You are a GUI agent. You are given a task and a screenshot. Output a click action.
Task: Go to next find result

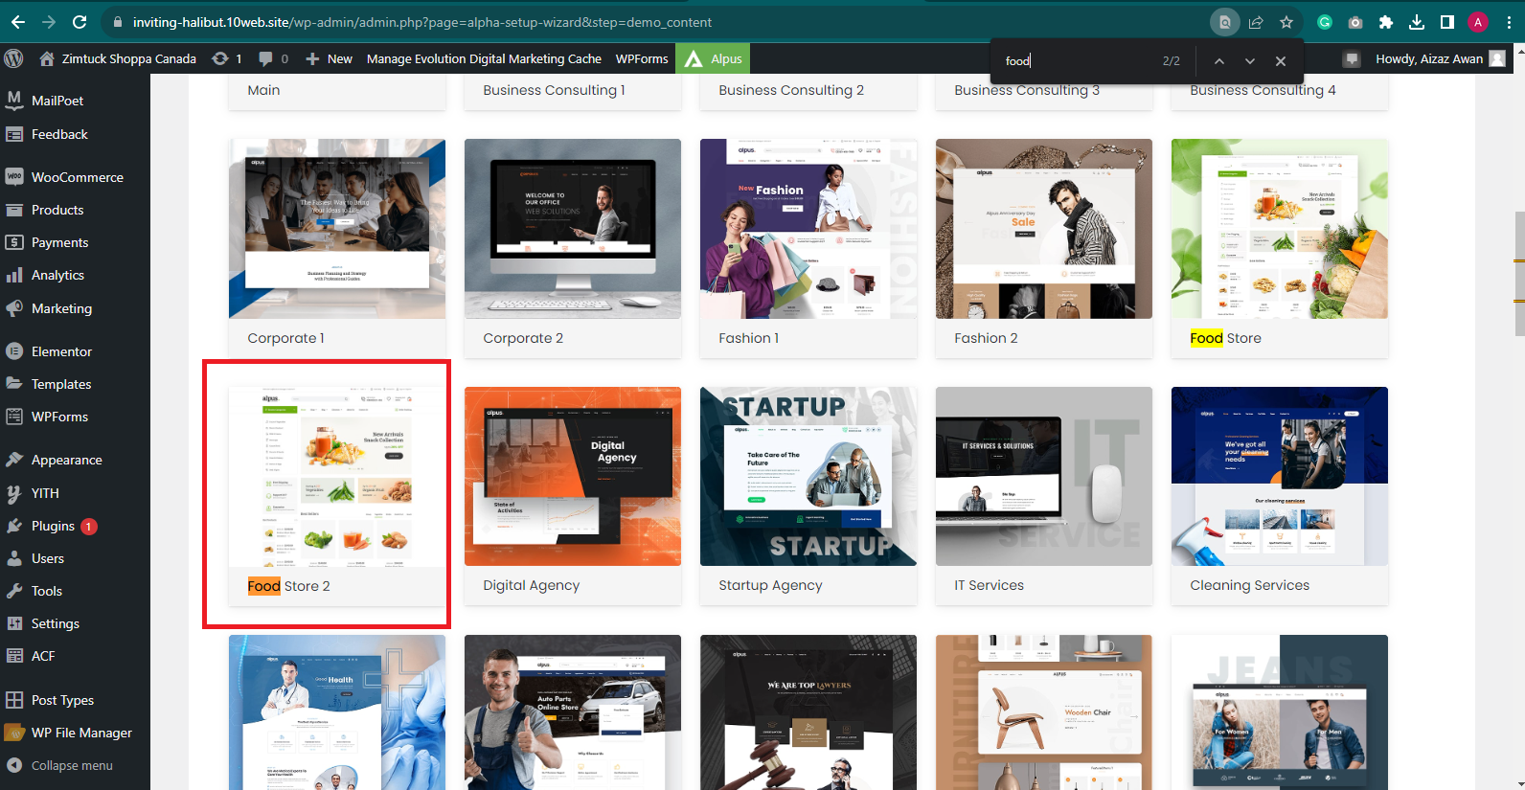(1249, 60)
